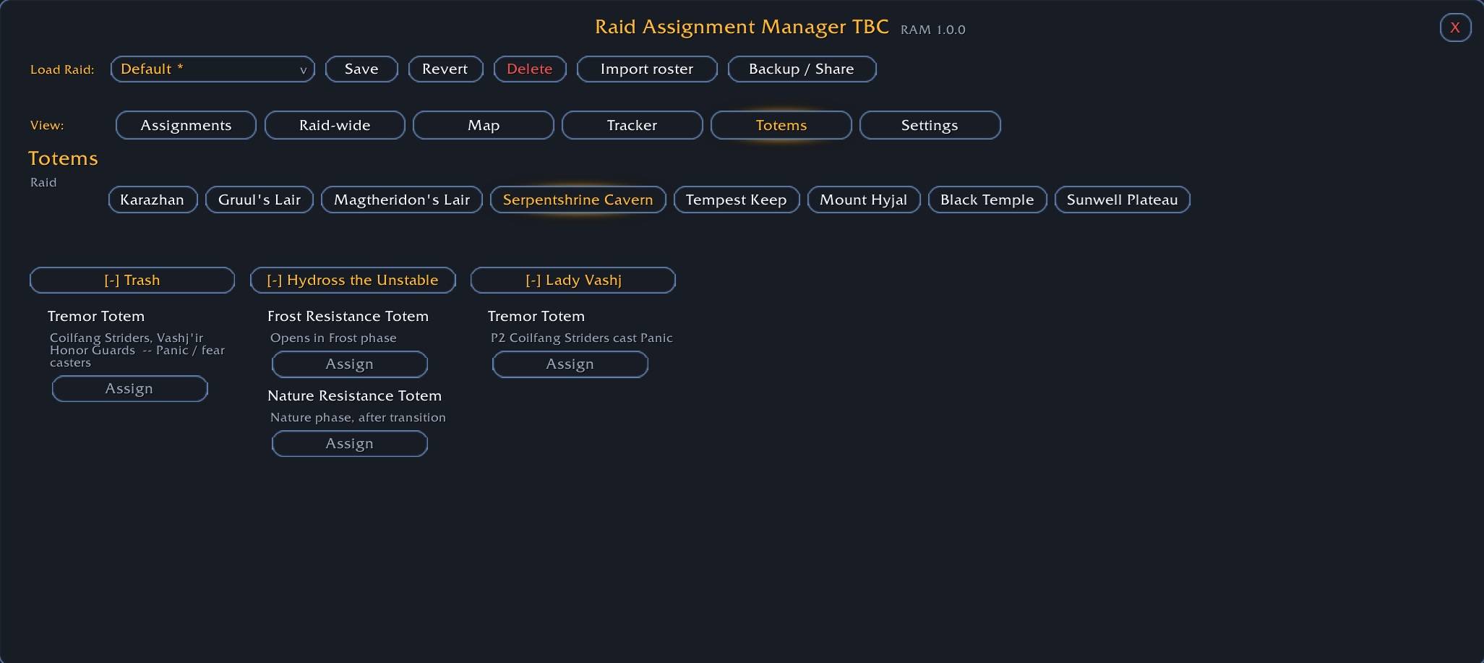Select the Totems view tab

[781, 125]
